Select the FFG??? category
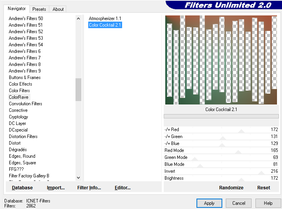This screenshot has width=282, height=209. [16, 169]
